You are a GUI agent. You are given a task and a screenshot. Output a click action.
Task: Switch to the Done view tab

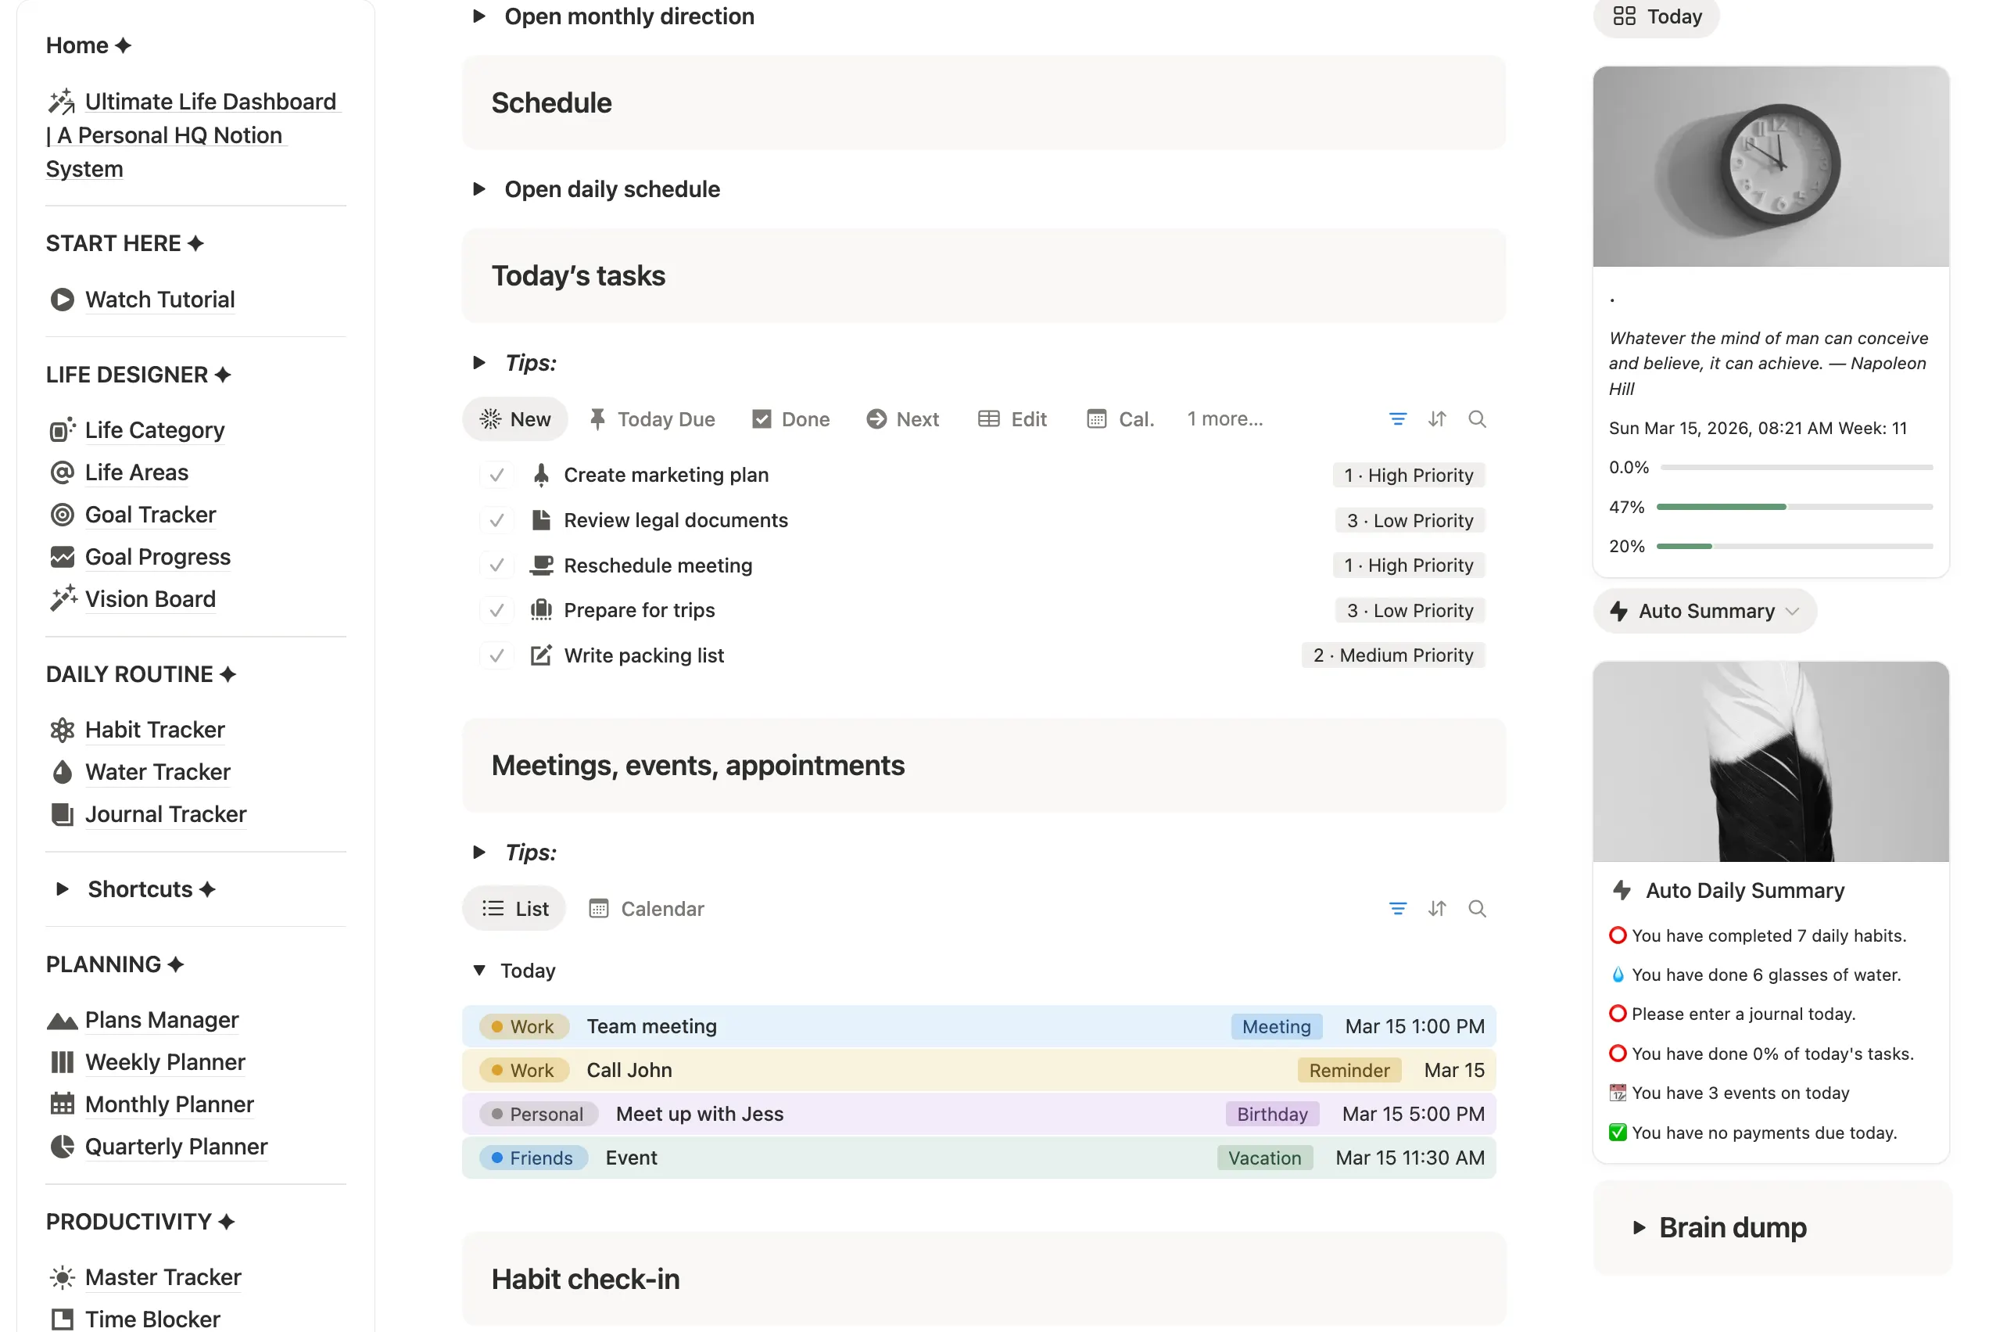tap(790, 418)
